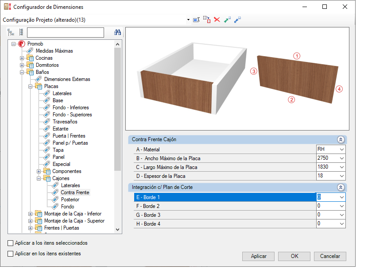Image resolution: width=368 pixels, height=273 pixels.
Task: Collapse Integración c/ Plan de Corte section
Action: 341,187
